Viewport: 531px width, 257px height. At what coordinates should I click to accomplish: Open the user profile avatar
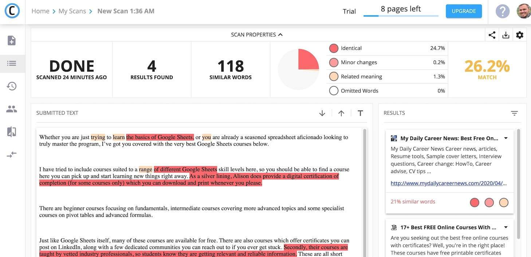tap(524, 11)
